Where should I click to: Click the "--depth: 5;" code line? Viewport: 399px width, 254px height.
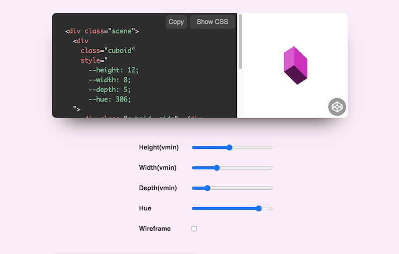(110, 90)
